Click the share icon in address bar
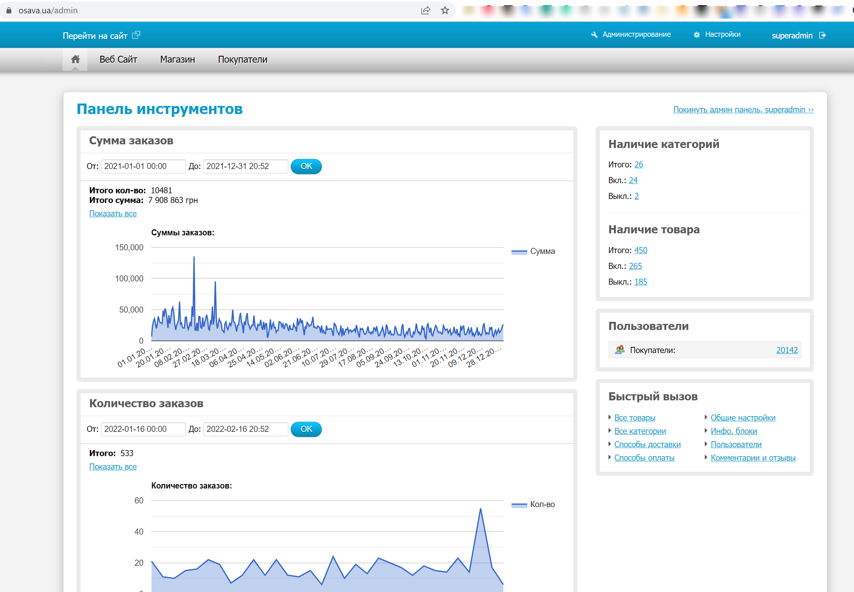854x592 pixels. [425, 11]
